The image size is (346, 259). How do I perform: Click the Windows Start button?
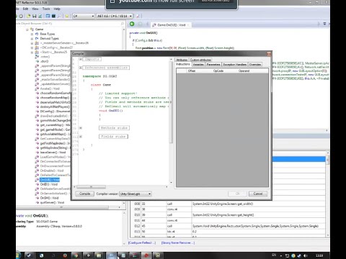(18, 255)
